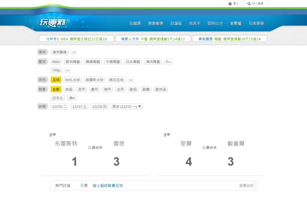307x197 pixels.
Task: Filter by 英超 league
Action: click(x=69, y=89)
